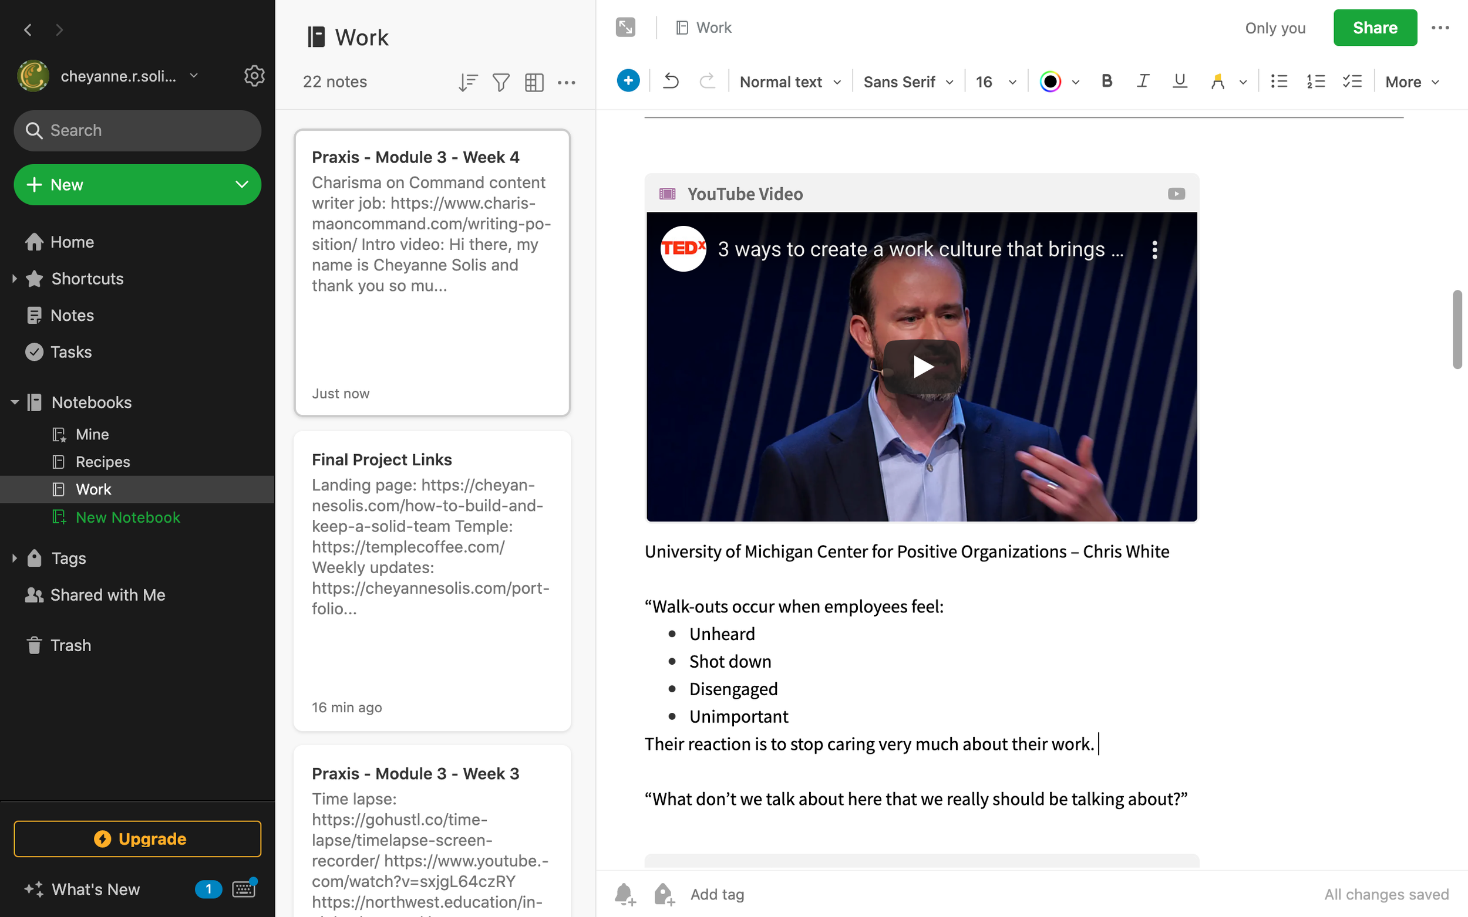Screen dimensions: 1468x917
Task: Open the Sans Serif font dropdown
Action: click(x=908, y=82)
